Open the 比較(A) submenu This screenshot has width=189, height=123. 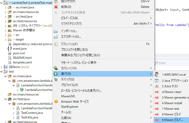(x=104, y=118)
